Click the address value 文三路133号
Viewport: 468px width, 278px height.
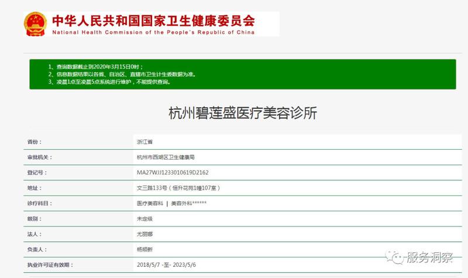point(178,188)
